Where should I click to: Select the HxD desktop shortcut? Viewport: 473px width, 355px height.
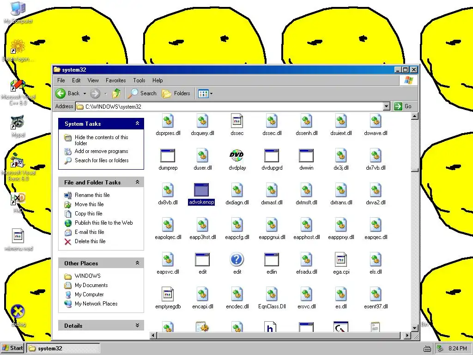pyautogui.click(x=18, y=199)
